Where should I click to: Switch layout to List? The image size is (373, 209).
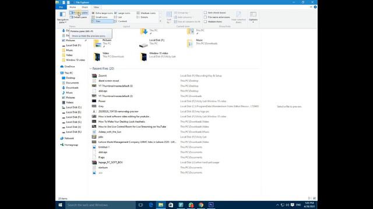tap(118, 17)
